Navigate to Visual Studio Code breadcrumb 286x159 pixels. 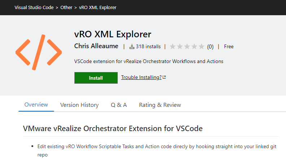click(34, 7)
